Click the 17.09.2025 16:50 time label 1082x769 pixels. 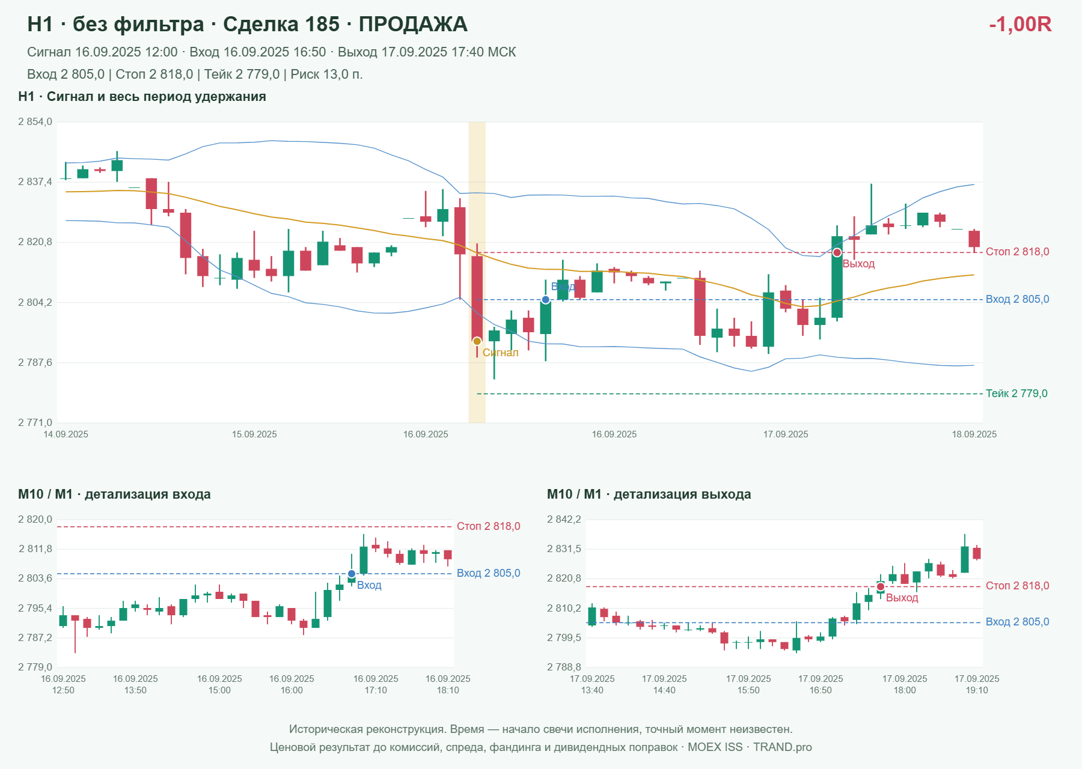click(821, 684)
